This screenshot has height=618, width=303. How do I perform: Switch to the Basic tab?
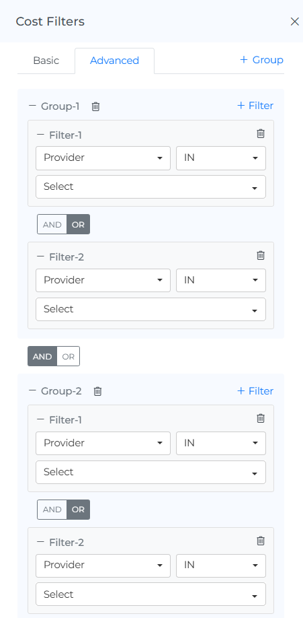46,61
